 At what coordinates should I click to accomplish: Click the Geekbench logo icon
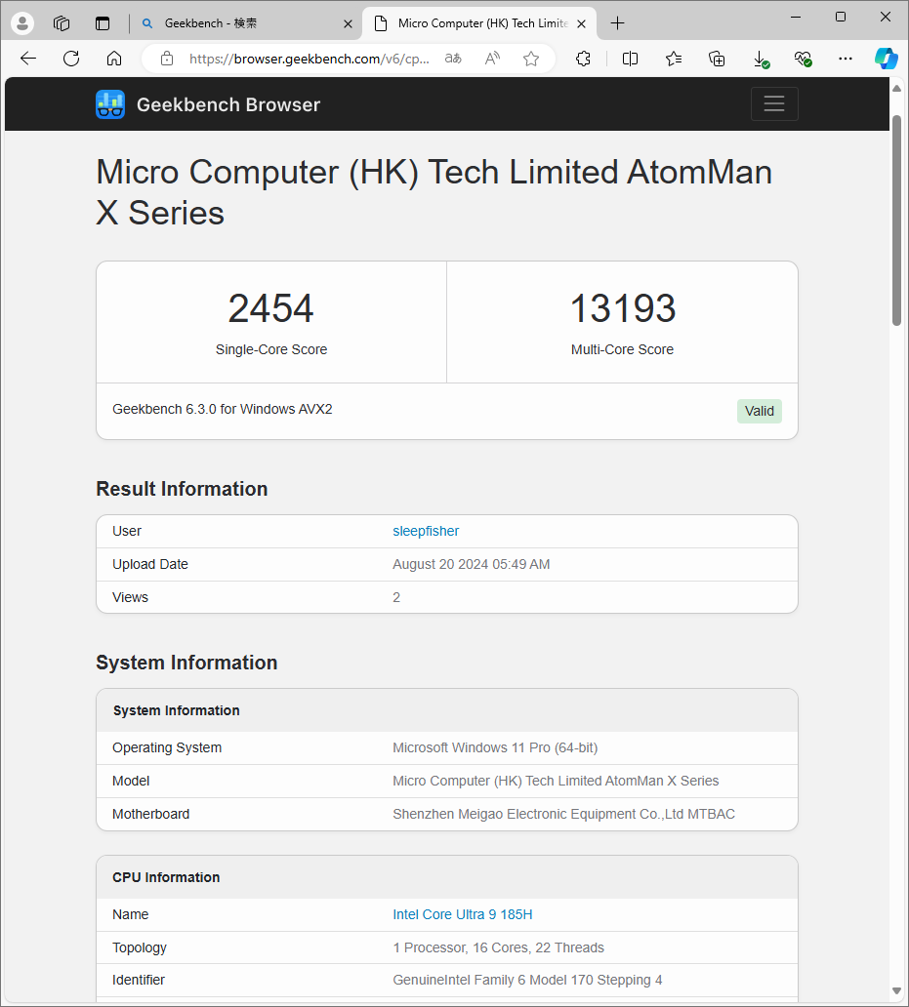pos(110,104)
